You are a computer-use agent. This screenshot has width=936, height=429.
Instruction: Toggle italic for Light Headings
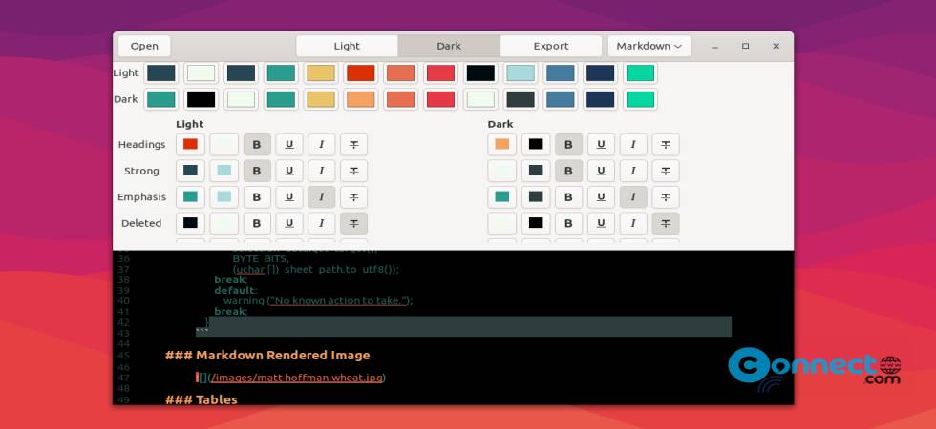(321, 144)
